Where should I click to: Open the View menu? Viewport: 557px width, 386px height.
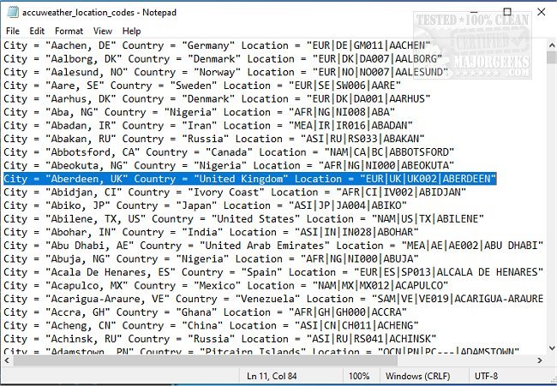click(x=103, y=31)
